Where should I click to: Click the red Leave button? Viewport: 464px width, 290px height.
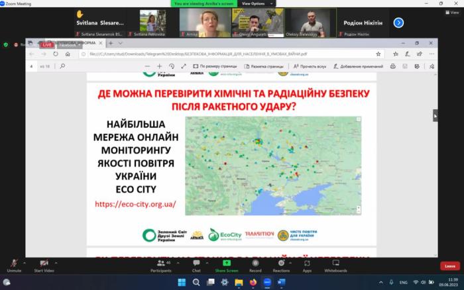pos(449,266)
